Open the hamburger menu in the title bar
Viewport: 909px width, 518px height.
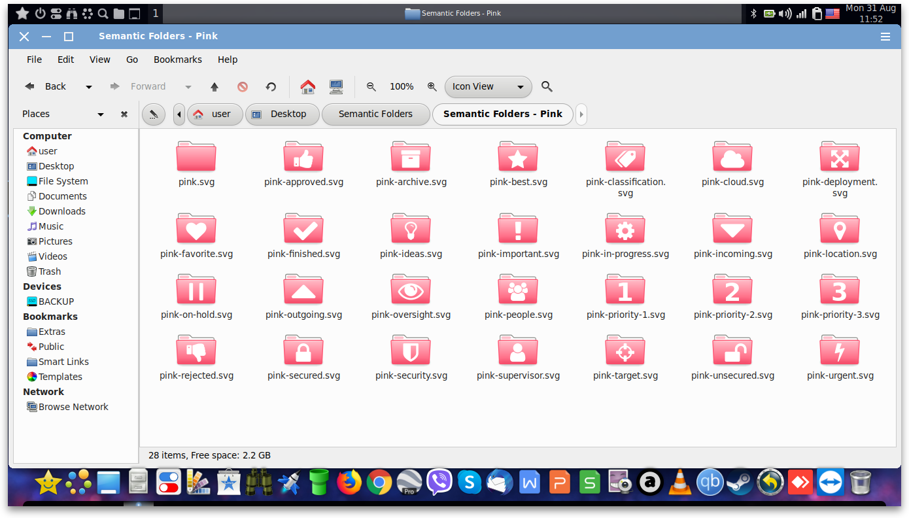pos(885,37)
